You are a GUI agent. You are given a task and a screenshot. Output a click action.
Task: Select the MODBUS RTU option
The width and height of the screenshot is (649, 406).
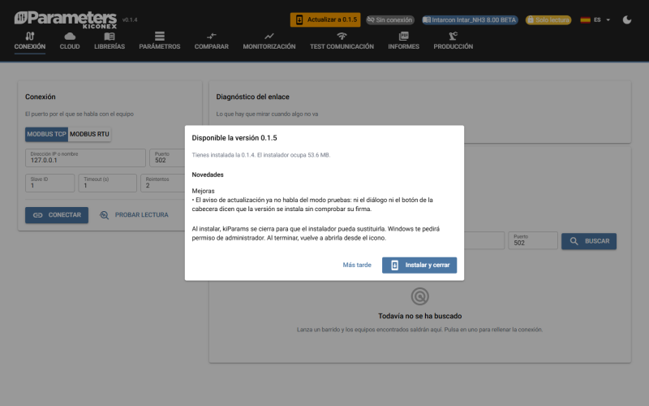click(x=89, y=134)
